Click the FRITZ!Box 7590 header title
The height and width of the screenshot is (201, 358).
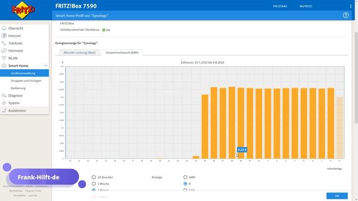76,6
